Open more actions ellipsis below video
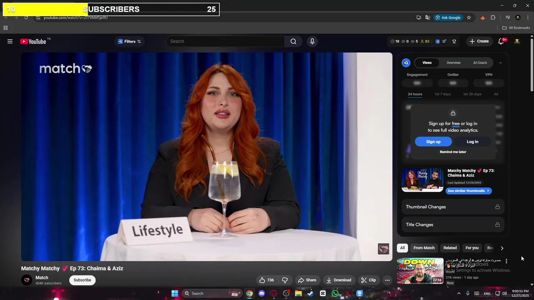 coord(387,280)
